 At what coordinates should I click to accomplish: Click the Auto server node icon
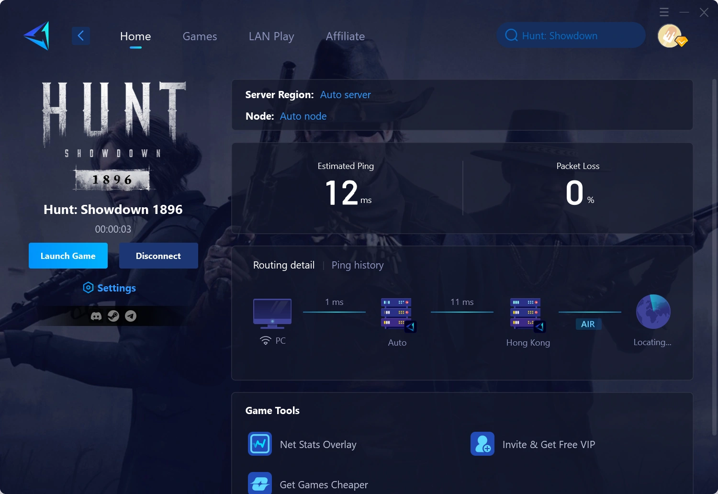(x=398, y=315)
